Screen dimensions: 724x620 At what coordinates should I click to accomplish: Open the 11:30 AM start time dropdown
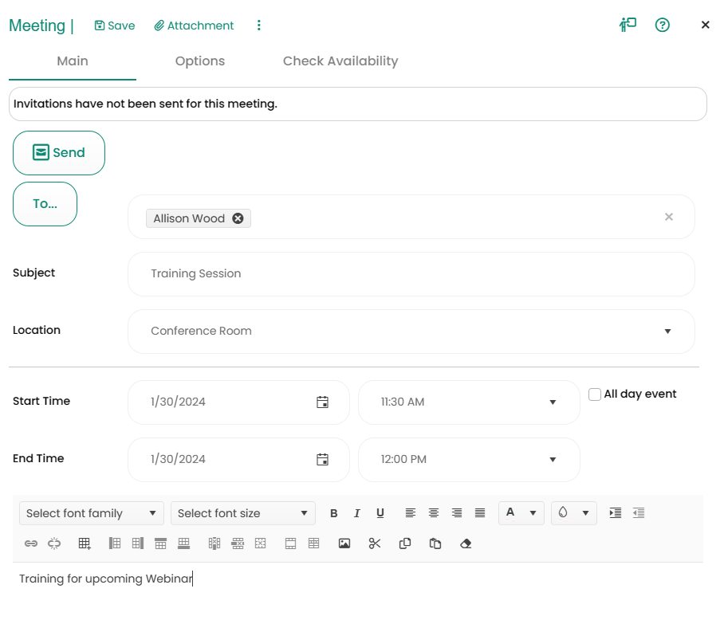point(552,402)
